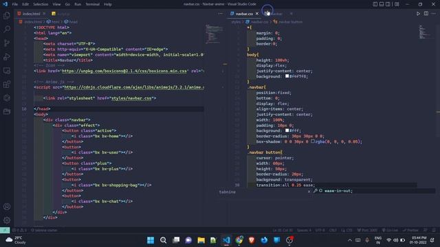Expand .navbar button breadcrumb in right editor

click(x=288, y=21)
